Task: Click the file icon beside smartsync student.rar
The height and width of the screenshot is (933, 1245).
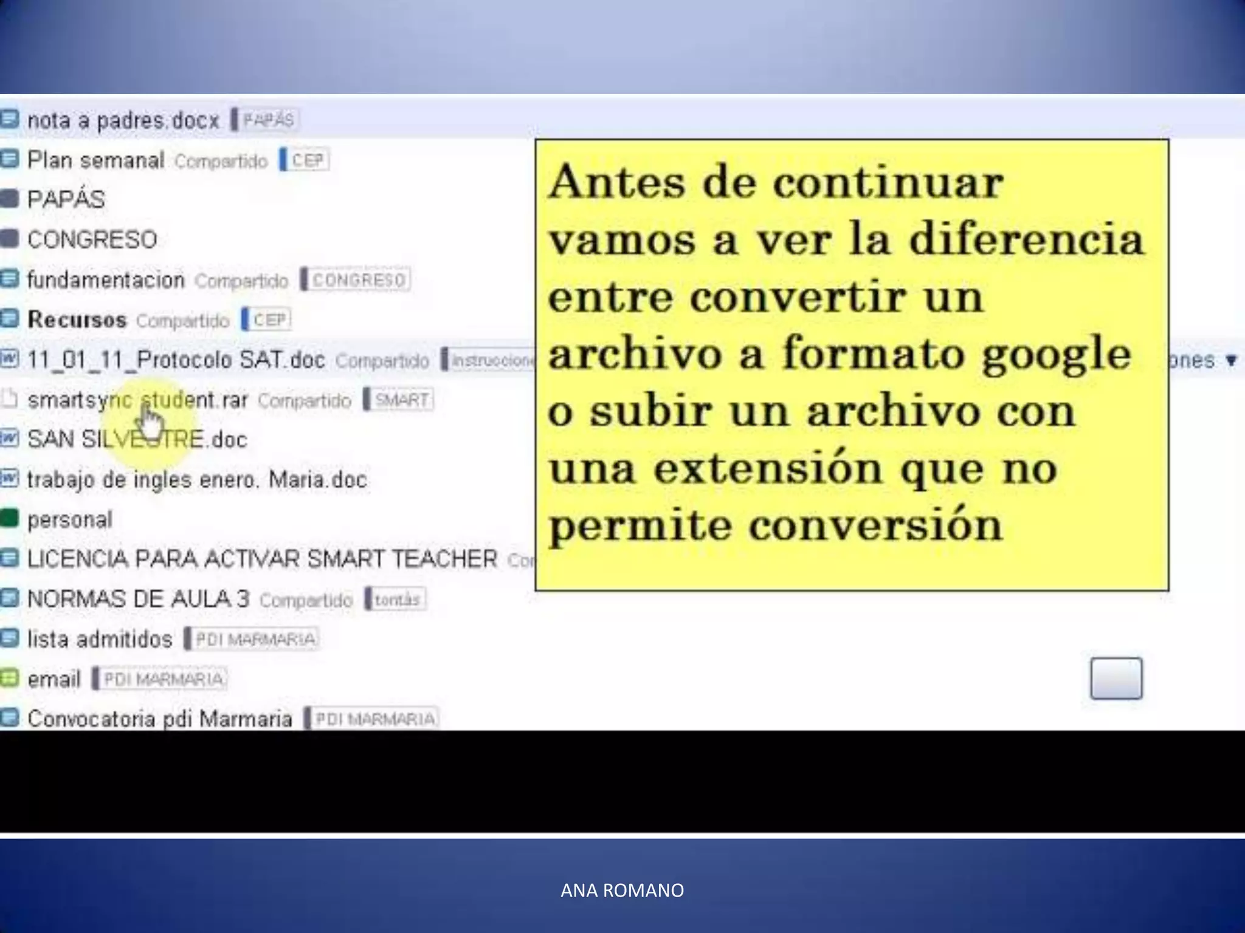Action: (9, 399)
